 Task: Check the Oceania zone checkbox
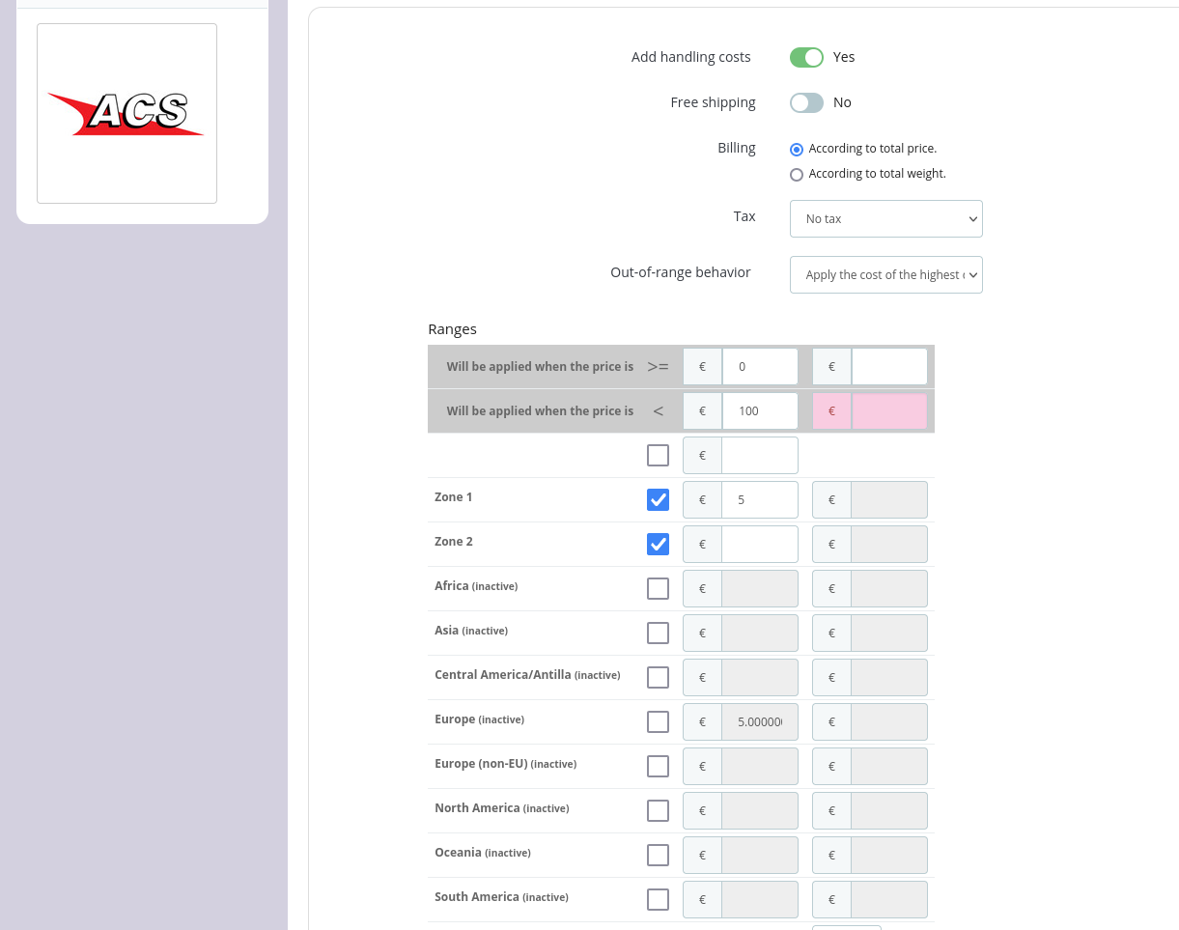pyautogui.click(x=658, y=855)
